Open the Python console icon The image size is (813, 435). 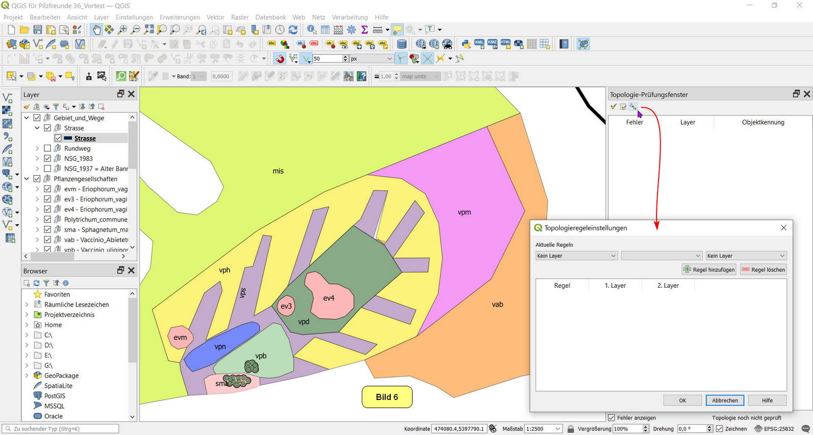pyautogui.click(x=465, y=44)
